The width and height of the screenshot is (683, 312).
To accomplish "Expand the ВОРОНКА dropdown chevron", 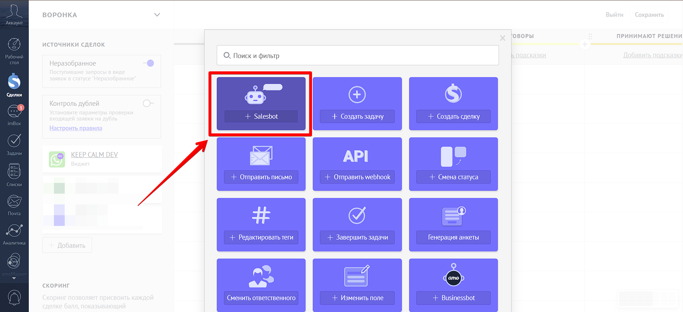I will click(x=157, y=15).
